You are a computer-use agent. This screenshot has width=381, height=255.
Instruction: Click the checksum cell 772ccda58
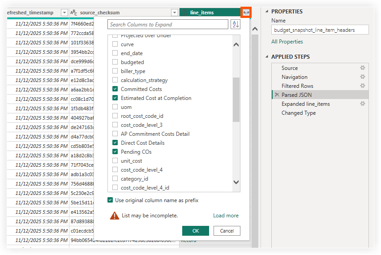click(82, 33)
